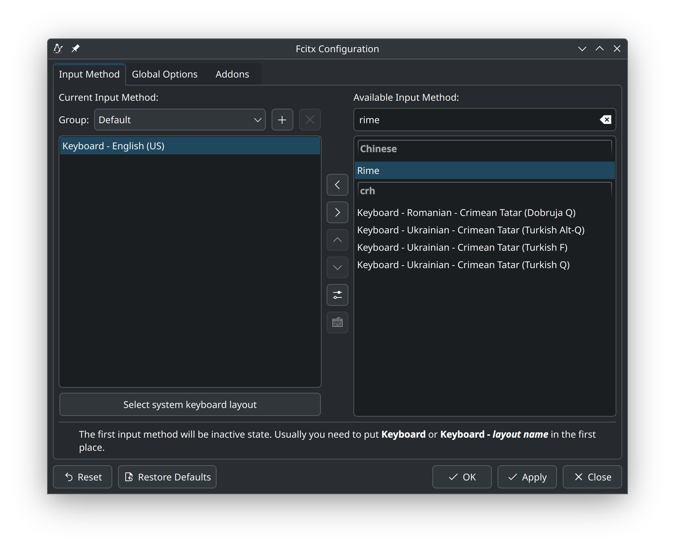Move selected input method down

337,267
